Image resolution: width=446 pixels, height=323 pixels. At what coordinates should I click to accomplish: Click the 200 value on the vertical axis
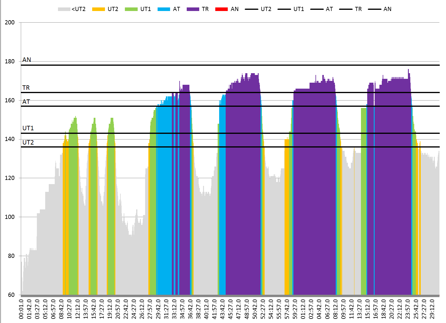pyautogui.click(x=10, y=23)
